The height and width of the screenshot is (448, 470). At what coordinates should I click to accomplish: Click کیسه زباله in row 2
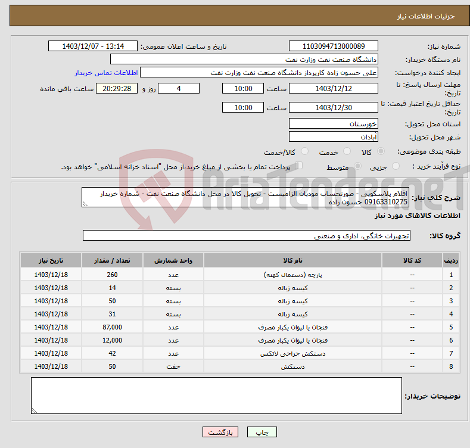(292, 288)
